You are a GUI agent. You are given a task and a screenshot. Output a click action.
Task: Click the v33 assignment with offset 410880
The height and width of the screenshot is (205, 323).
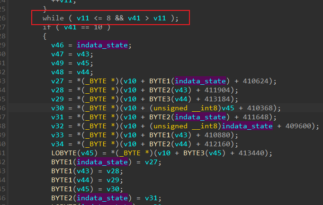144,135
